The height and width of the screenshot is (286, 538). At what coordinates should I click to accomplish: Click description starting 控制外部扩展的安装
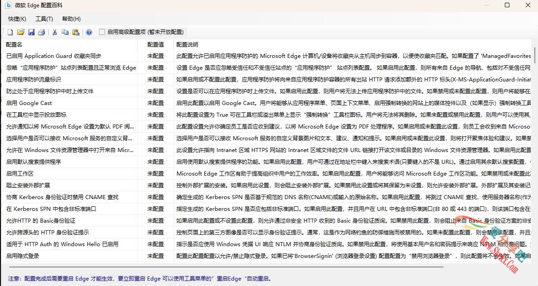(354, 186)
